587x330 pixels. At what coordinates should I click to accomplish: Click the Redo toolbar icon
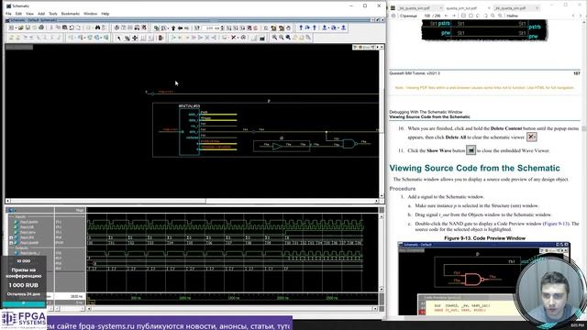[x=78, y=27]
